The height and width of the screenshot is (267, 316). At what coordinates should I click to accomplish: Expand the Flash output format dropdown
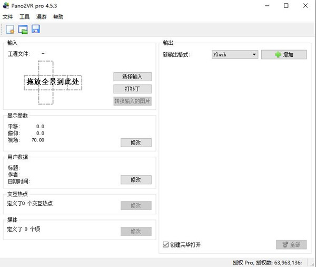coord(234,54)
